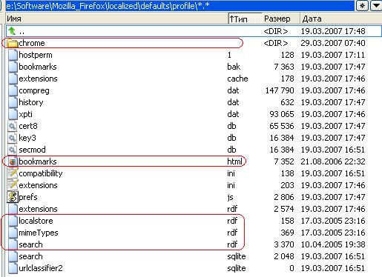Click the current path address bar
The width and height of the screenshot is (382, 277).
[x=180, y=6]
